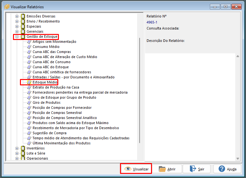Click the Visualizar button
The height and width of the screenshot is (178, 246).
136,169
